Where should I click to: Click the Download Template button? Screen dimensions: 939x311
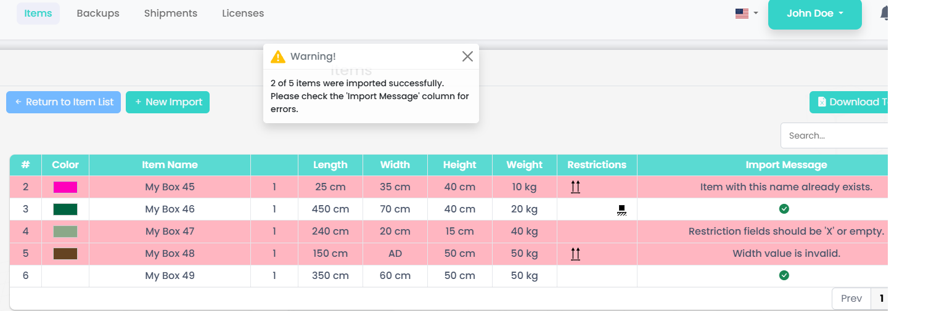[848, 102]
